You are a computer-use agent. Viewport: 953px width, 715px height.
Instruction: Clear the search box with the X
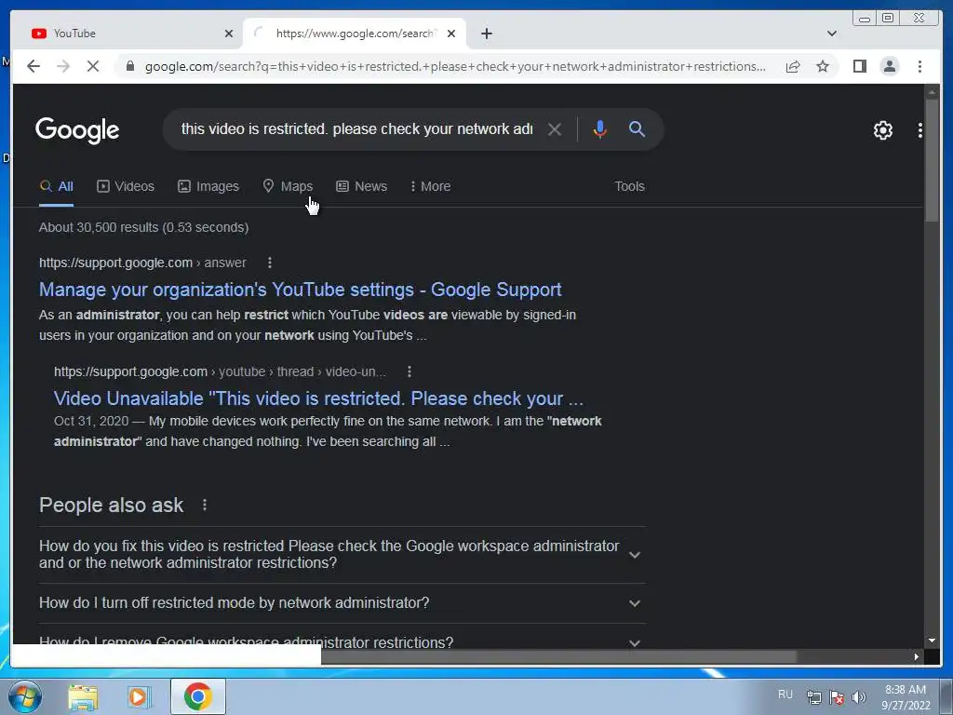[x=555, y=128]
